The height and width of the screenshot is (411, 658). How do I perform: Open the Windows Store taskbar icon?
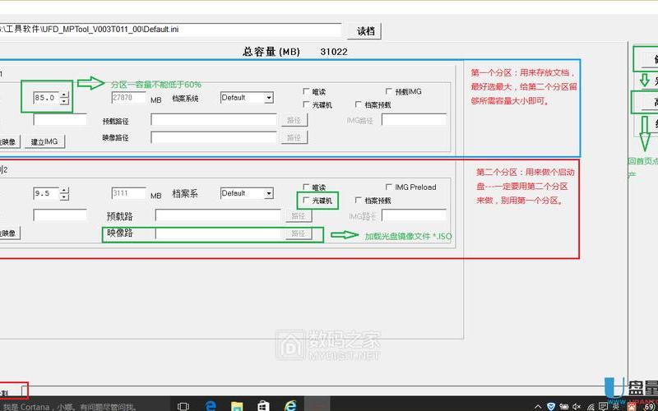pyautogui.click(x=263, y=406)
